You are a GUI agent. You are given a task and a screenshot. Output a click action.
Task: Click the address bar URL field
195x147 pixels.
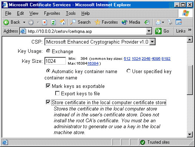86,31
